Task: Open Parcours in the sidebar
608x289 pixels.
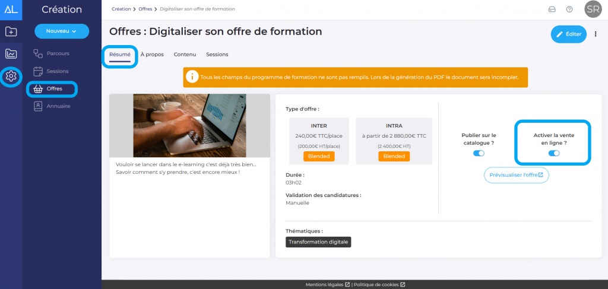Action: [x=58, y=53]
